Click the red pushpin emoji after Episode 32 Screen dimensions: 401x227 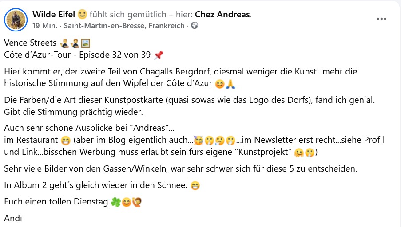click(158, 55)
